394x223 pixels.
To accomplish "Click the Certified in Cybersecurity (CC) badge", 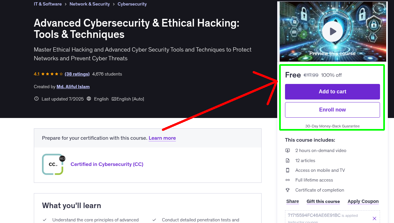I will [x=53, y=164].
